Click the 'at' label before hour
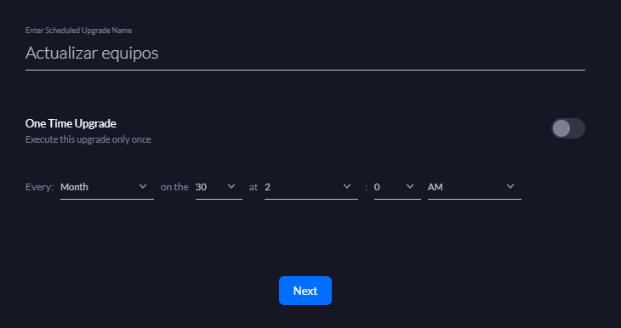 pyautogui.click(x=254, y=187)
